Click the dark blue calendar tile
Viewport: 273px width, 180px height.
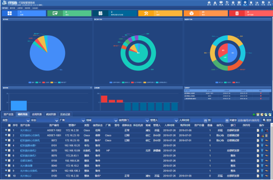115,13
